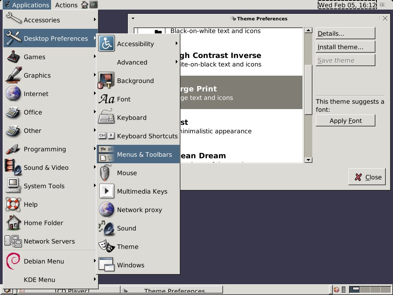The image size is (393, 295).
Task: Click the clock showing Wed Feb 05
Action: (x=347, y=5)
